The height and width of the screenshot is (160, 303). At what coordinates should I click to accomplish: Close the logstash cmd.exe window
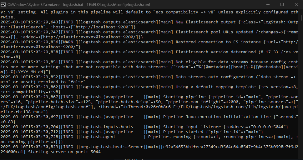296,4
